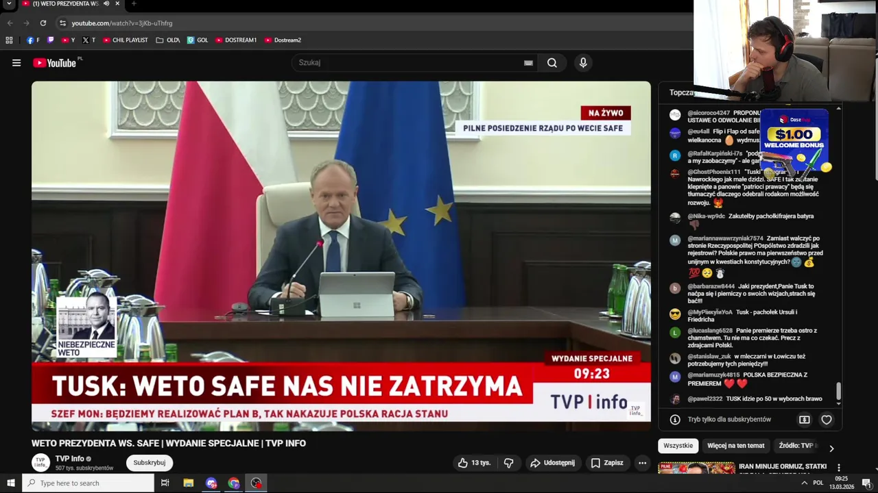Screen dimensions: 878x493
Task: Click the youtube.com address bar URL
Action: pyautogui.click(x=121, y=23)
